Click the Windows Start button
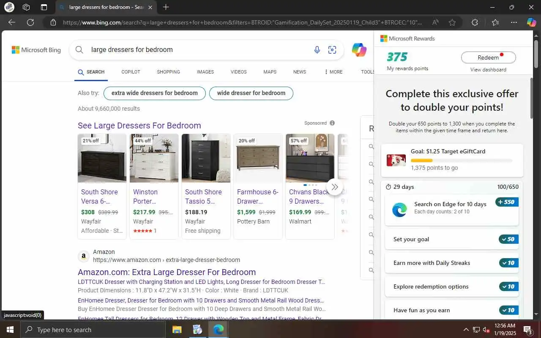Screen dimensions: 541x338 [x=10, y=330]
